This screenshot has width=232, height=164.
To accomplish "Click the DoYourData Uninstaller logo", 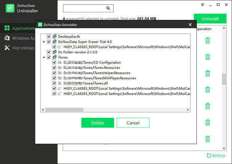I will [x=10, y=8].
